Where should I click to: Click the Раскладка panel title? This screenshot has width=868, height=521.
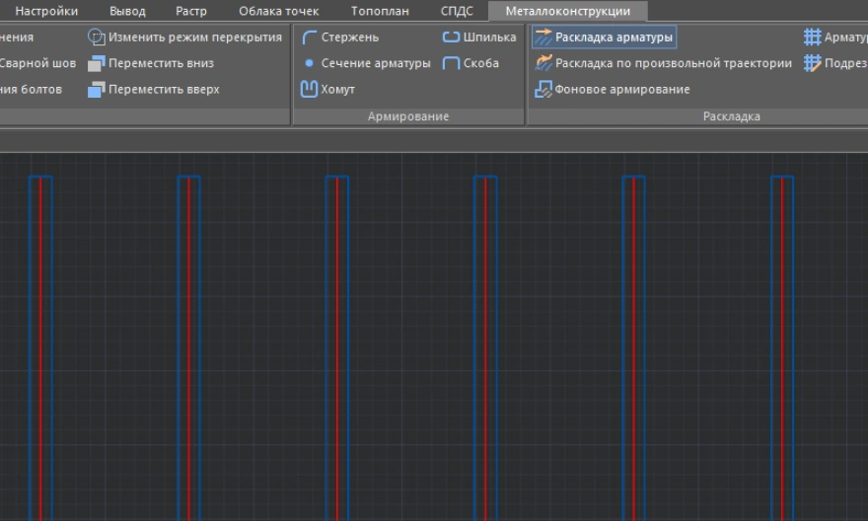pyautogui.click(x=731, y=116)
